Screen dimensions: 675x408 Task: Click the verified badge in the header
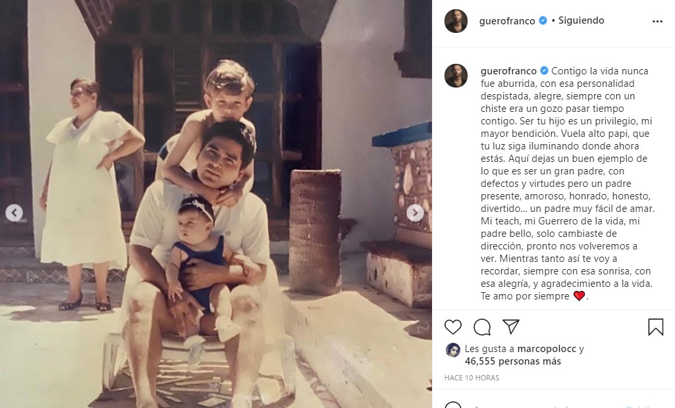pos(543,20)
